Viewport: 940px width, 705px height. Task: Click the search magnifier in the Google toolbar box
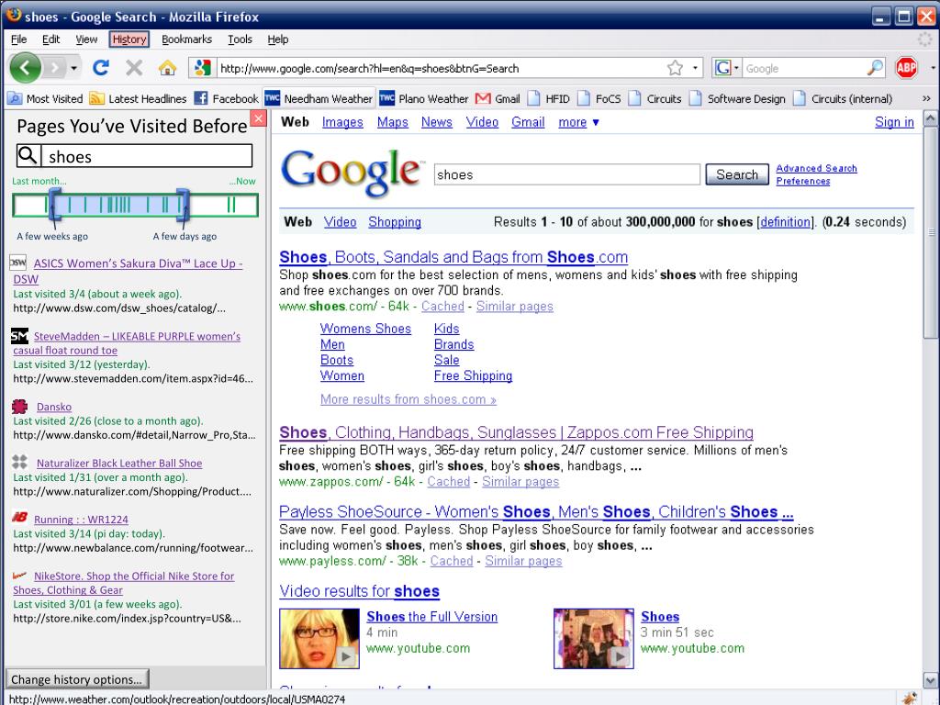coord(875,68)
